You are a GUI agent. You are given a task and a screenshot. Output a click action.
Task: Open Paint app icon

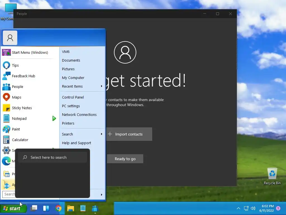point(6,129)
